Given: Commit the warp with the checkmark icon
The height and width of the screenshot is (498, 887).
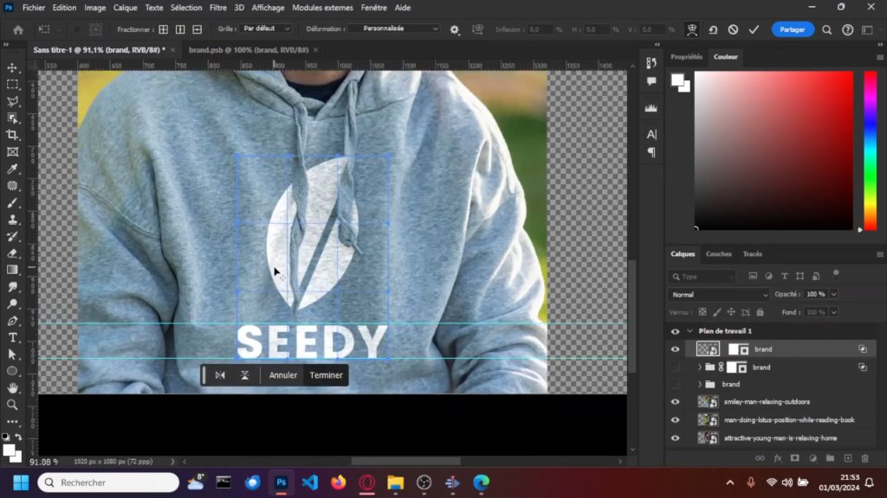Looking at the screenshot, I should pyautogui.click(x=754, y=29).
